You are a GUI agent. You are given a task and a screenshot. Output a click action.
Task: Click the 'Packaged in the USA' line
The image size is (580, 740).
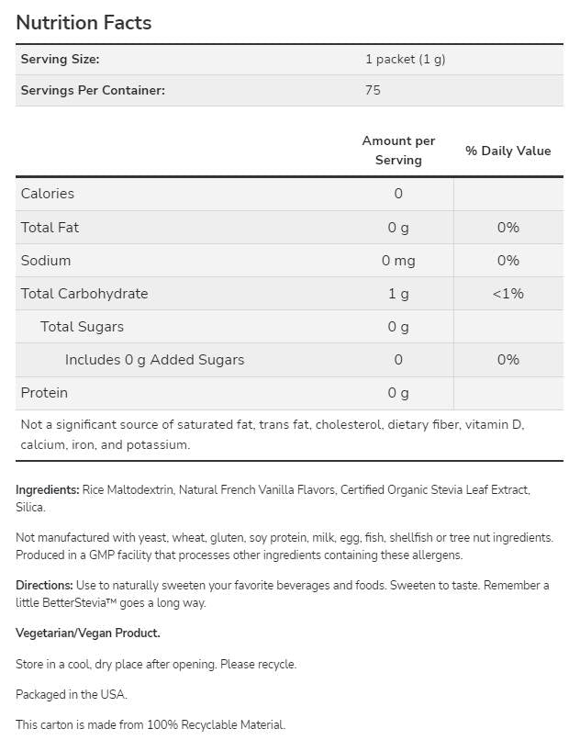[x=72, y=694]
